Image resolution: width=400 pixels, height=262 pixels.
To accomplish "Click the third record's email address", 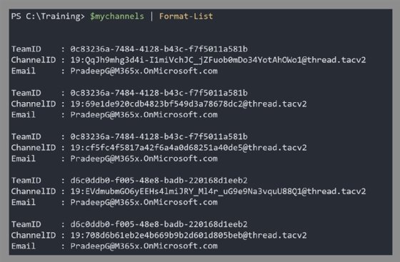I will pos(144,158).
